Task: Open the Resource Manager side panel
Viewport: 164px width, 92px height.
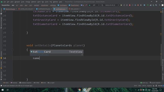Action: click(1, 23)
